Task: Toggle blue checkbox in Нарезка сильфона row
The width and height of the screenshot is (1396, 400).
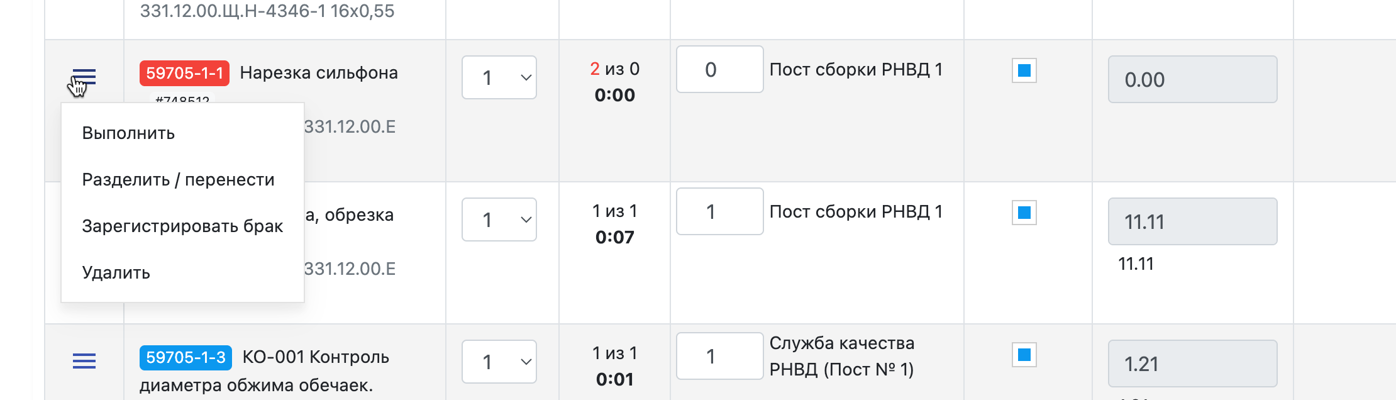Action: 1024,70
